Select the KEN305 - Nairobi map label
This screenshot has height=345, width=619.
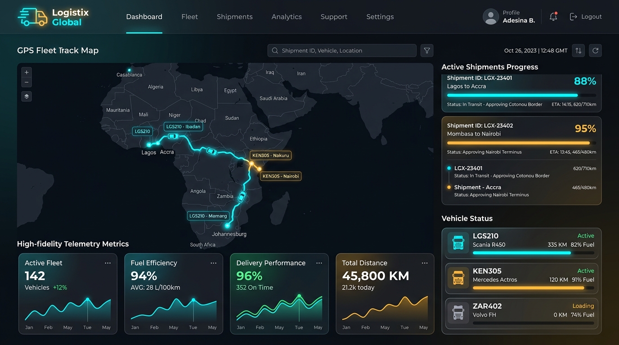281,176
